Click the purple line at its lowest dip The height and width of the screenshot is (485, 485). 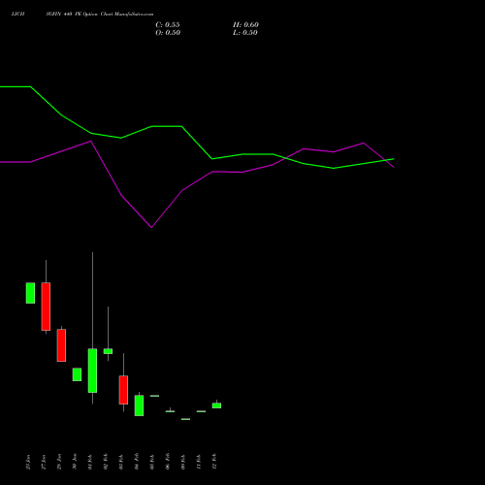click(151, 227)
